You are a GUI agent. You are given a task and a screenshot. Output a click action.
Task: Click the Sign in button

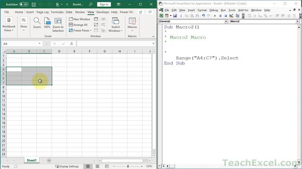coord(104,4)
